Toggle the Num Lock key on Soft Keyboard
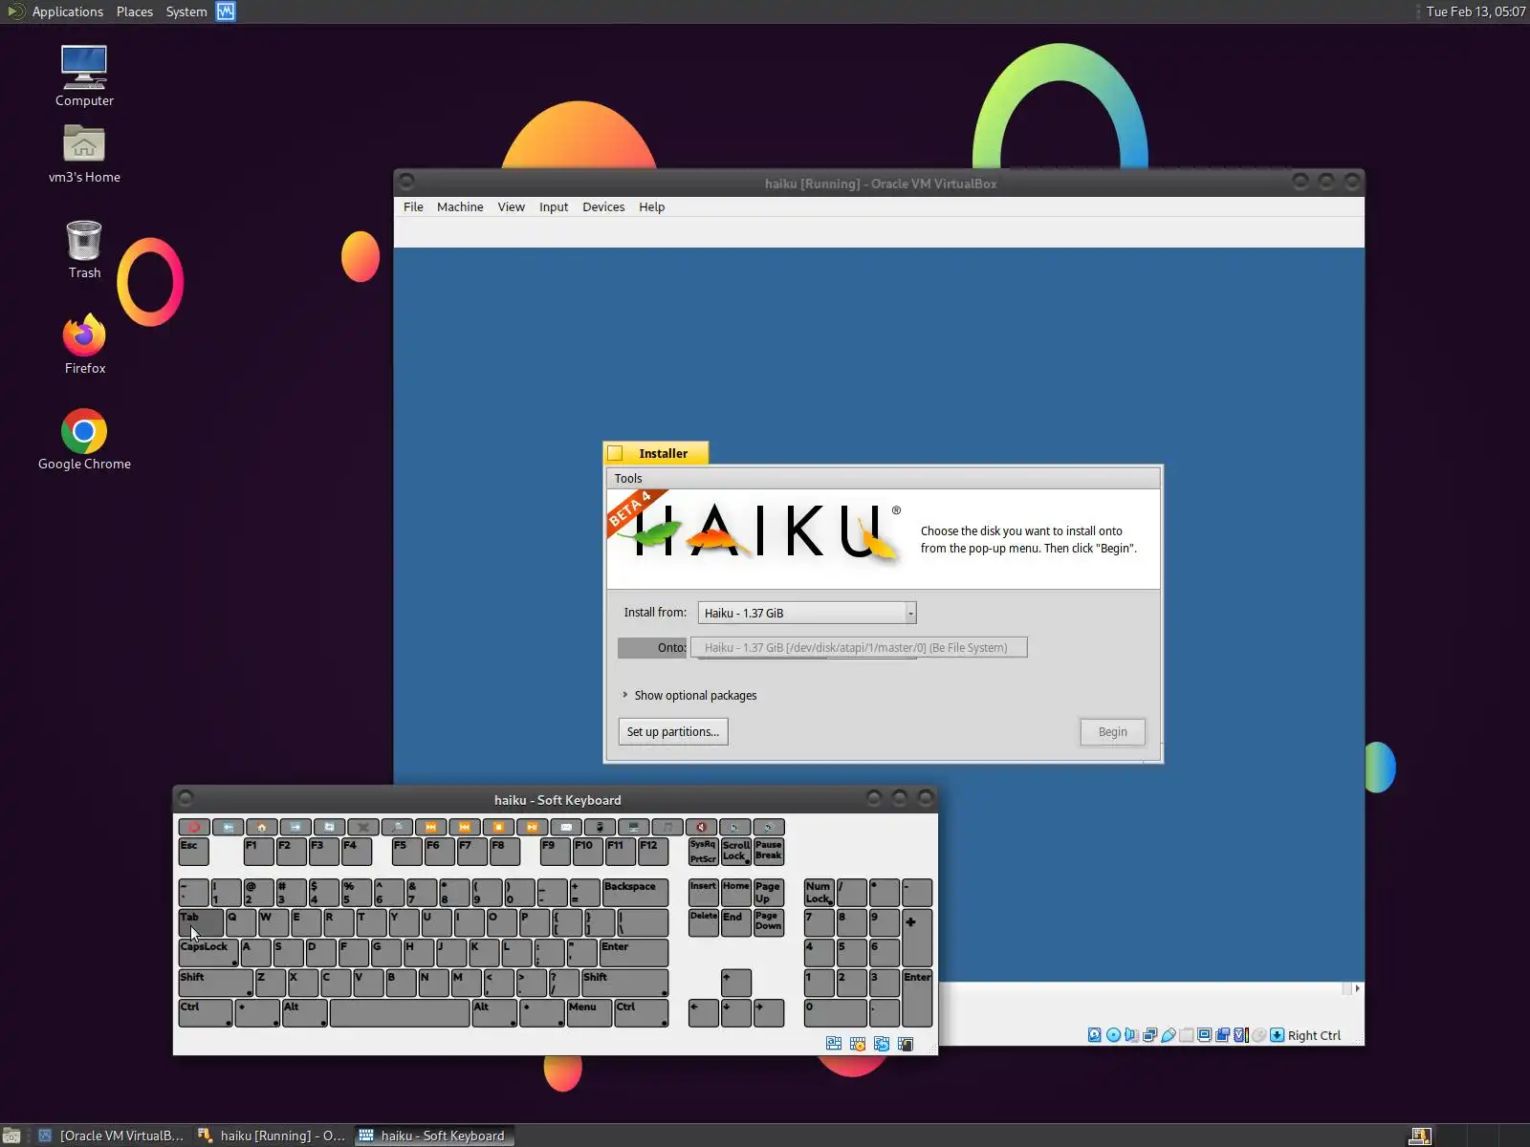The height and width of the screenshot is (1147, 1530). 820,892
